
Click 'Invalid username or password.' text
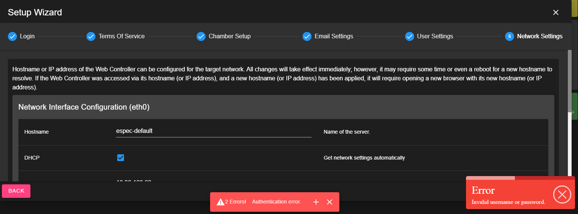click(508, 202)
